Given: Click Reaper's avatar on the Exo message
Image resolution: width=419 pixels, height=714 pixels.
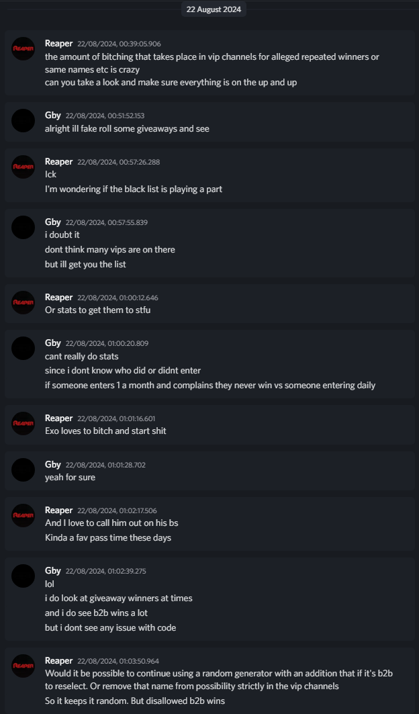Looking at the screenshot, I should [x=24, y=423].
